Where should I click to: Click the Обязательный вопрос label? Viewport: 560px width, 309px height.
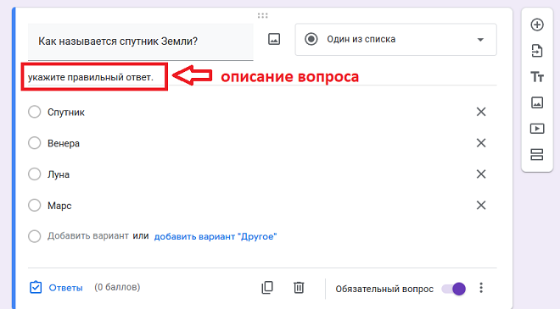click(x=384, y=289)
